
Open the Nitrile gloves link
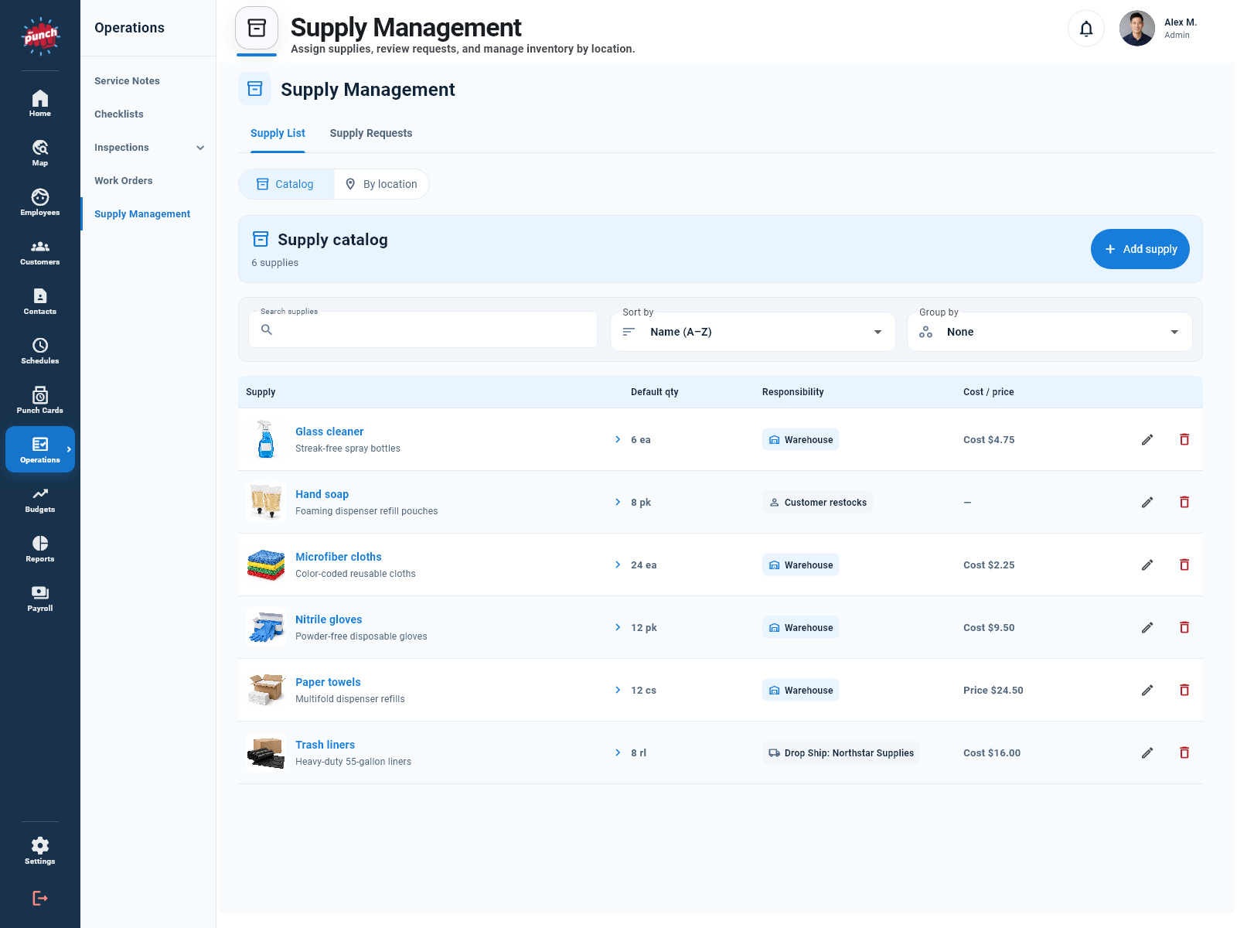[x=329, y=619]
